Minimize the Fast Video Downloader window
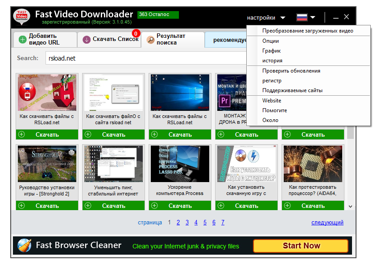This screenshot has height=264, width=377. (x=336, y=17)
